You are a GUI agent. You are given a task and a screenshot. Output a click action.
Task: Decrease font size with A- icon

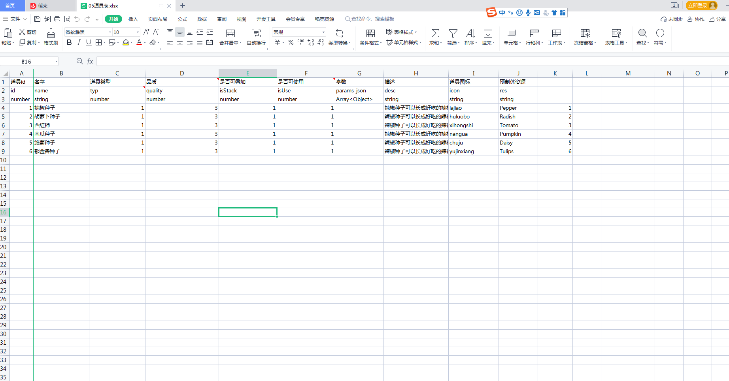click(156, 32)
